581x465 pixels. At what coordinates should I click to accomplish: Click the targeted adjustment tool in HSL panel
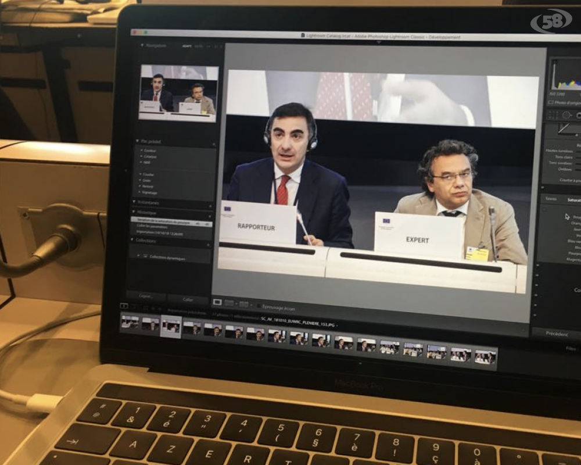(567, 216)
